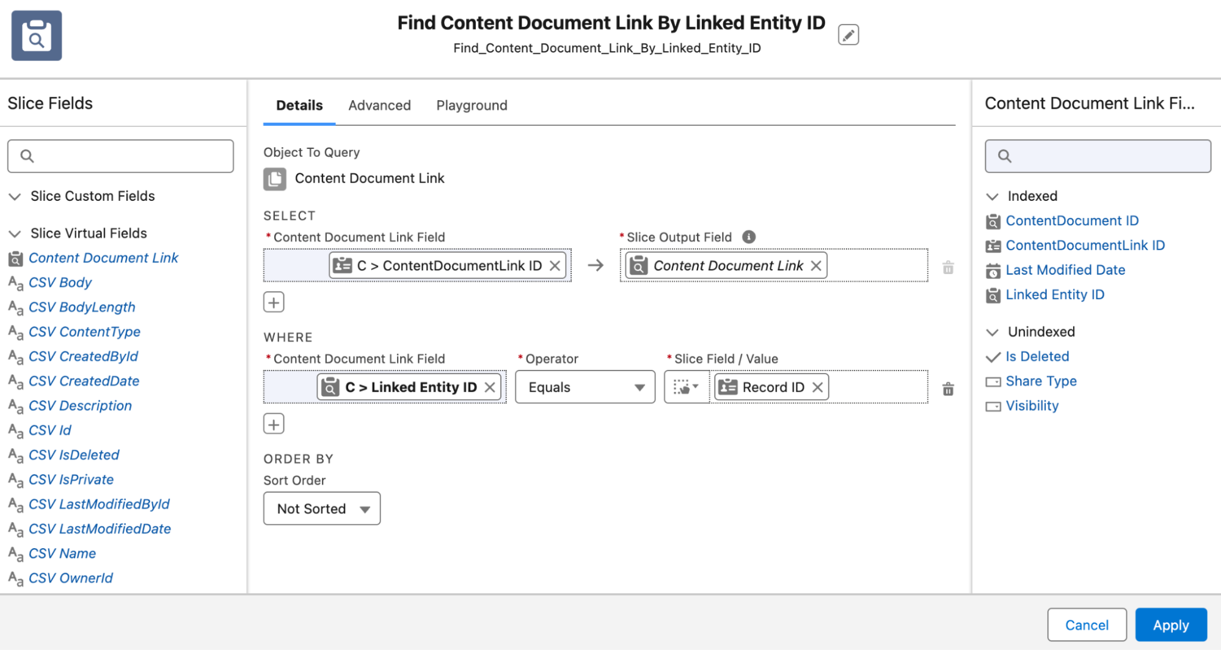
Task: Click the plus icon to add a WHERE condition
Action: [273, 423]
